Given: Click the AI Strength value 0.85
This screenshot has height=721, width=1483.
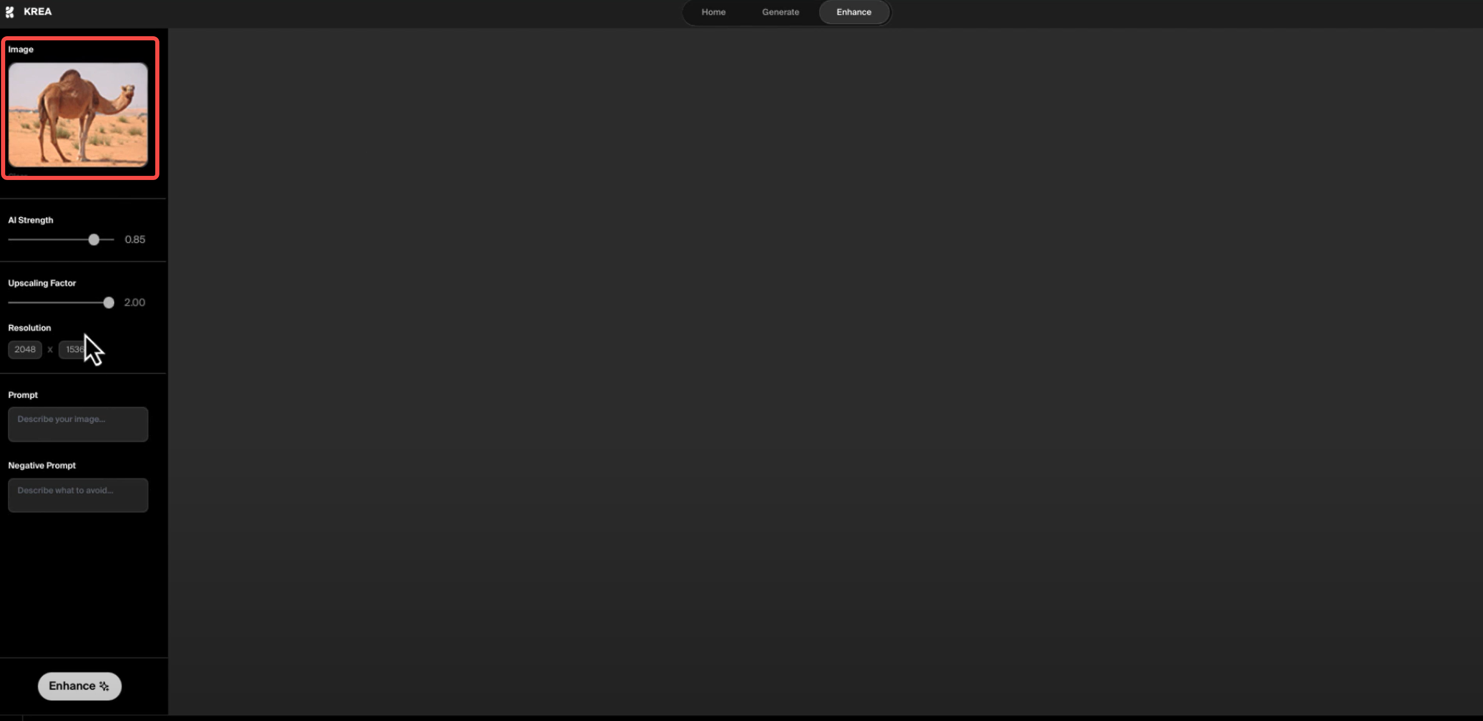Looking at the screenshot, I should pos(135,239).
